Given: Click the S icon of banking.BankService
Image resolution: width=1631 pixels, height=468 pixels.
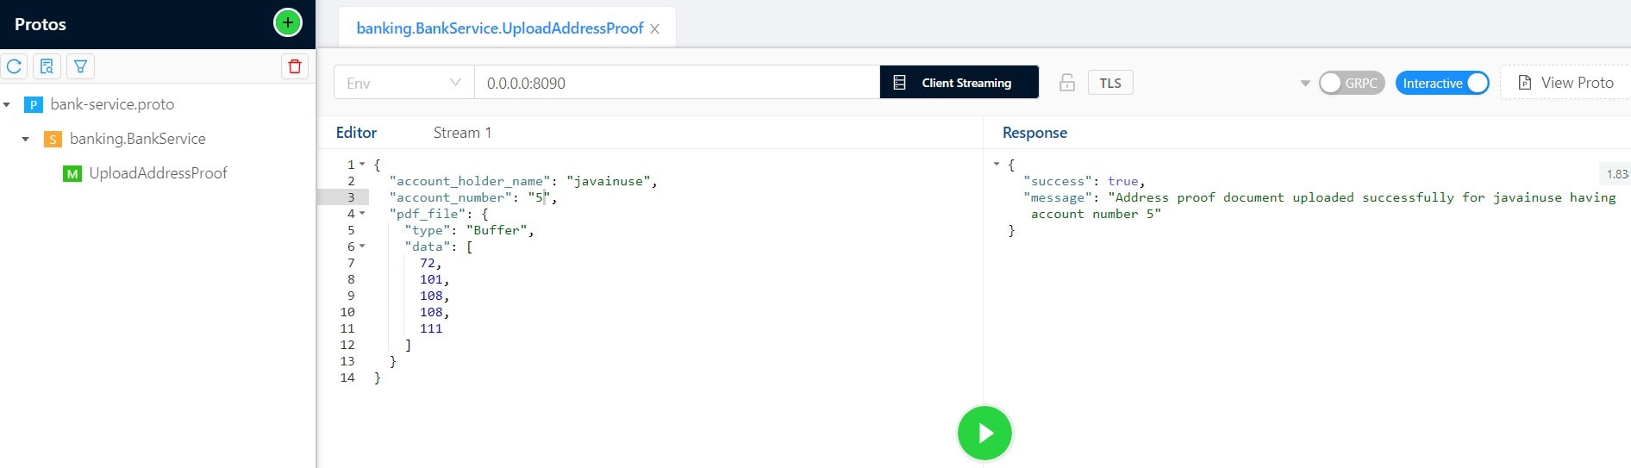Looking at the screenshot, I should [x=53, y=139].
